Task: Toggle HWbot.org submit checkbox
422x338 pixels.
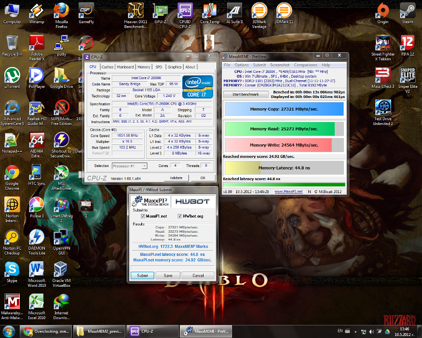Action: click(179, 216)
